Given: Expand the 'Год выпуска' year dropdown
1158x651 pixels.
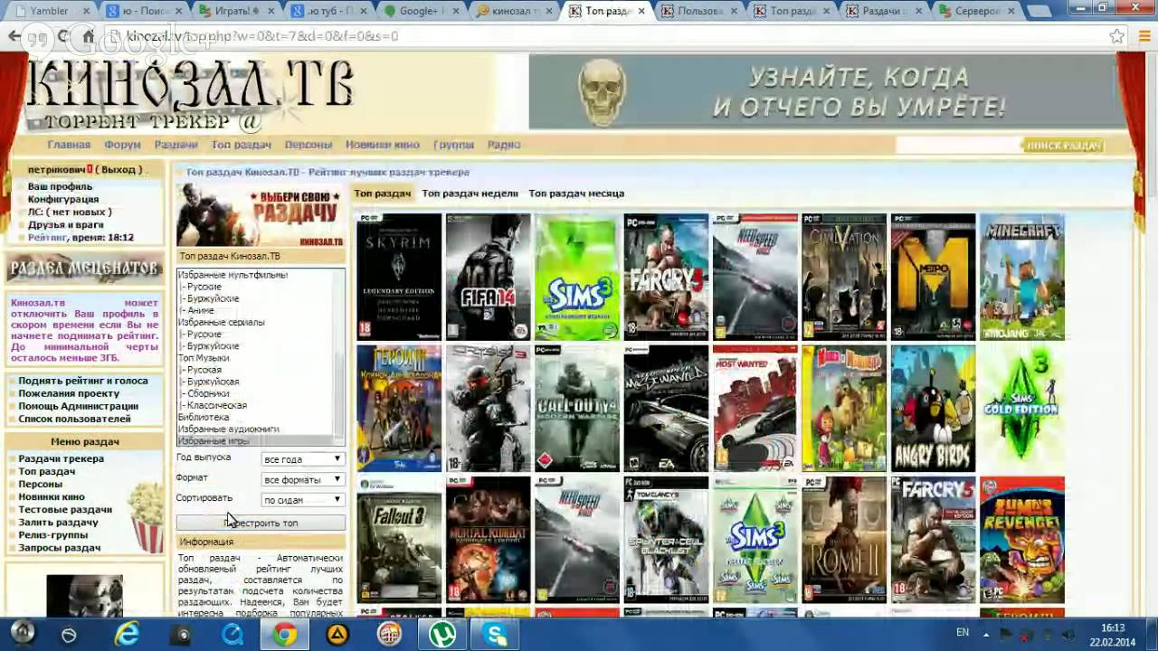Looking at the screenshot, I should click(303, 459).
